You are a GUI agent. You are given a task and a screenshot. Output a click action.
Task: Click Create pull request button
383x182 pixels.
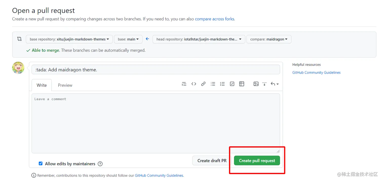(257, 160)
